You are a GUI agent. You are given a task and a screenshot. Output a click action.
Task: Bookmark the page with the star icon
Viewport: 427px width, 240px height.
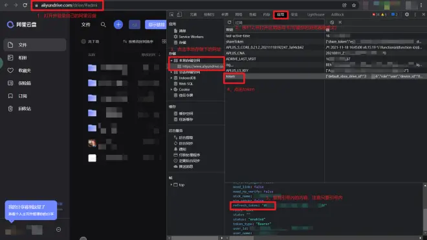[x=354, y=5]
